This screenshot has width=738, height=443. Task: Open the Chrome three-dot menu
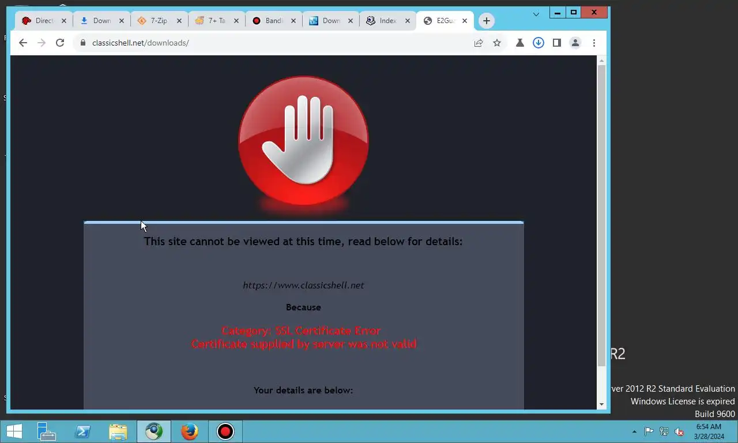(x=594, y=43)
